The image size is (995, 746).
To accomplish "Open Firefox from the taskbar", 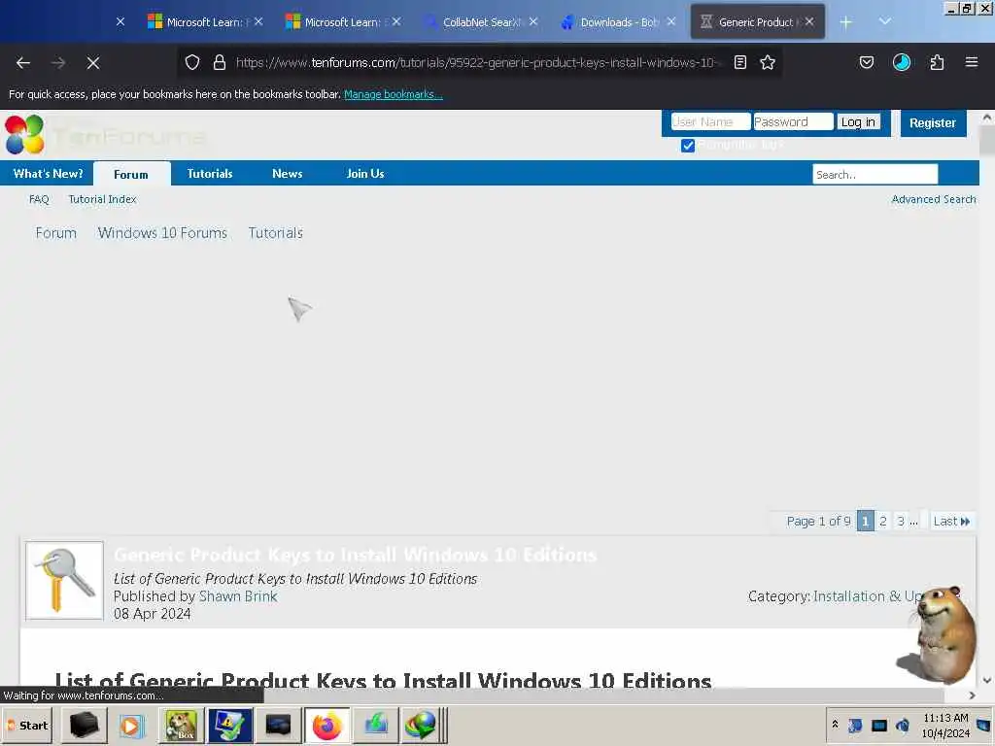I will coord(326,725).
